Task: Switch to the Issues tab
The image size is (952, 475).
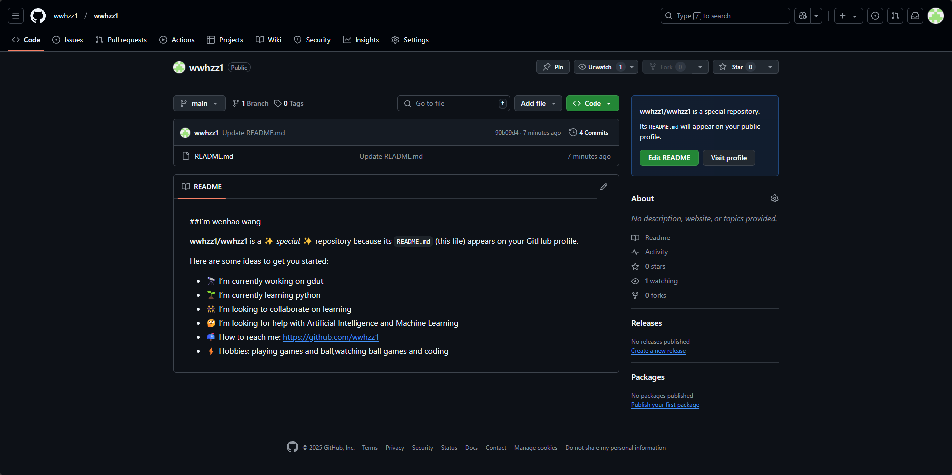Action: point(68,40)
